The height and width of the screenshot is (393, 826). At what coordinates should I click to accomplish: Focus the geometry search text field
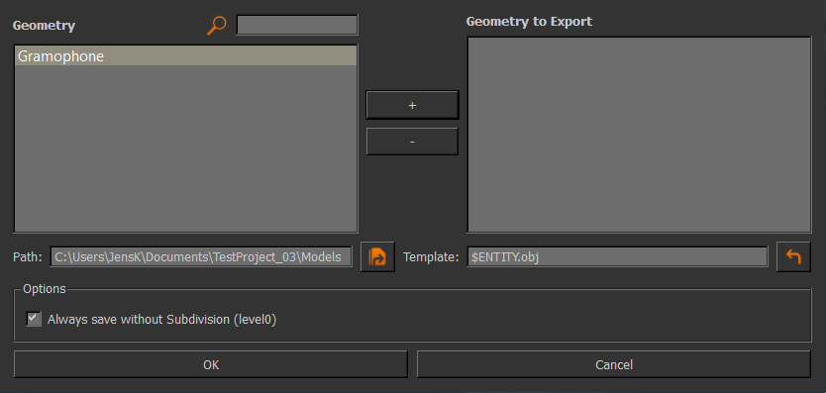(297, 25)
